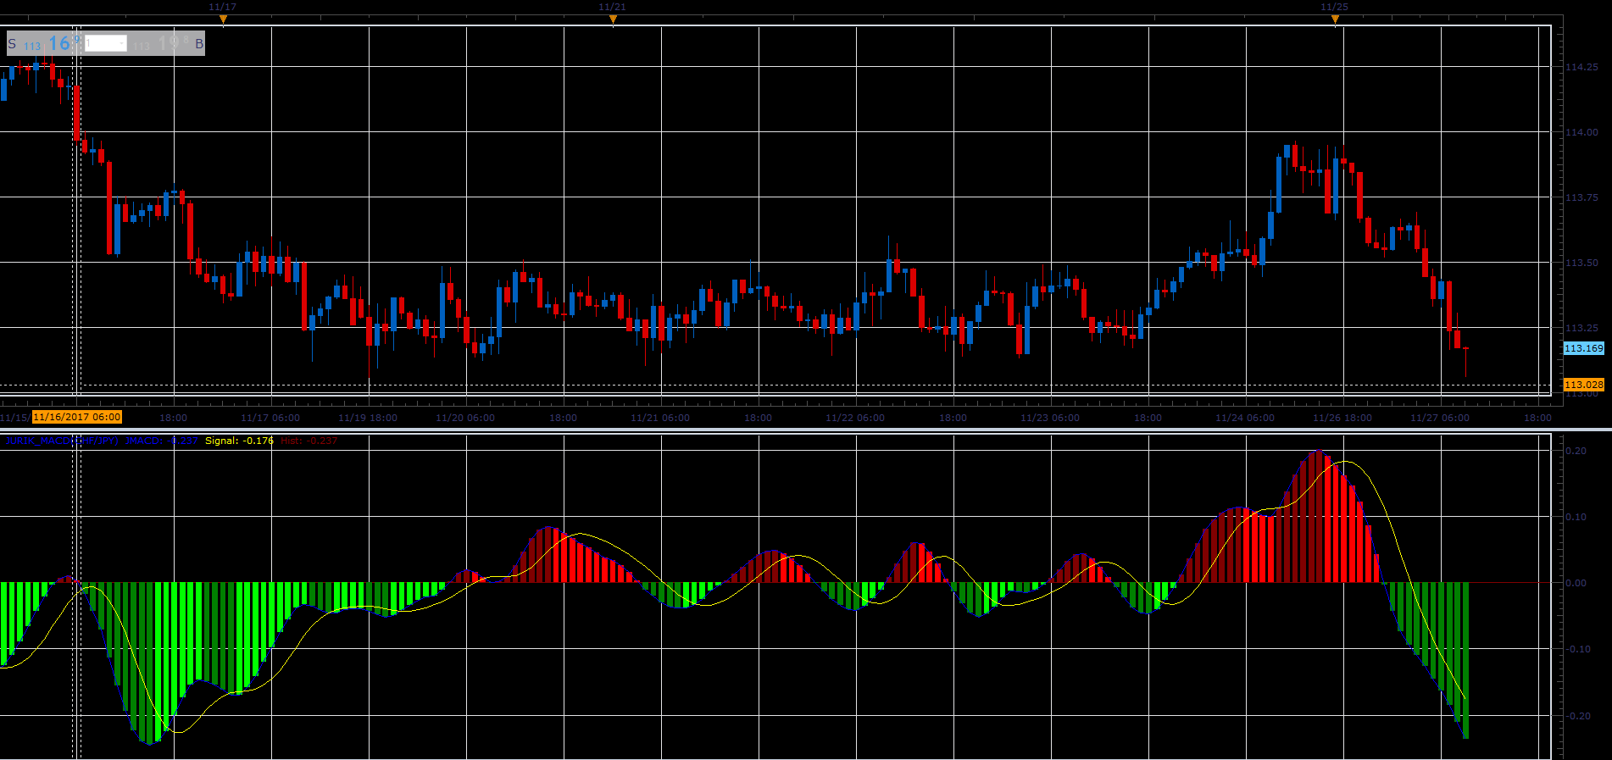Click the orange 113.028 price level tag
1612x760 pixels.
(1583, 385)
